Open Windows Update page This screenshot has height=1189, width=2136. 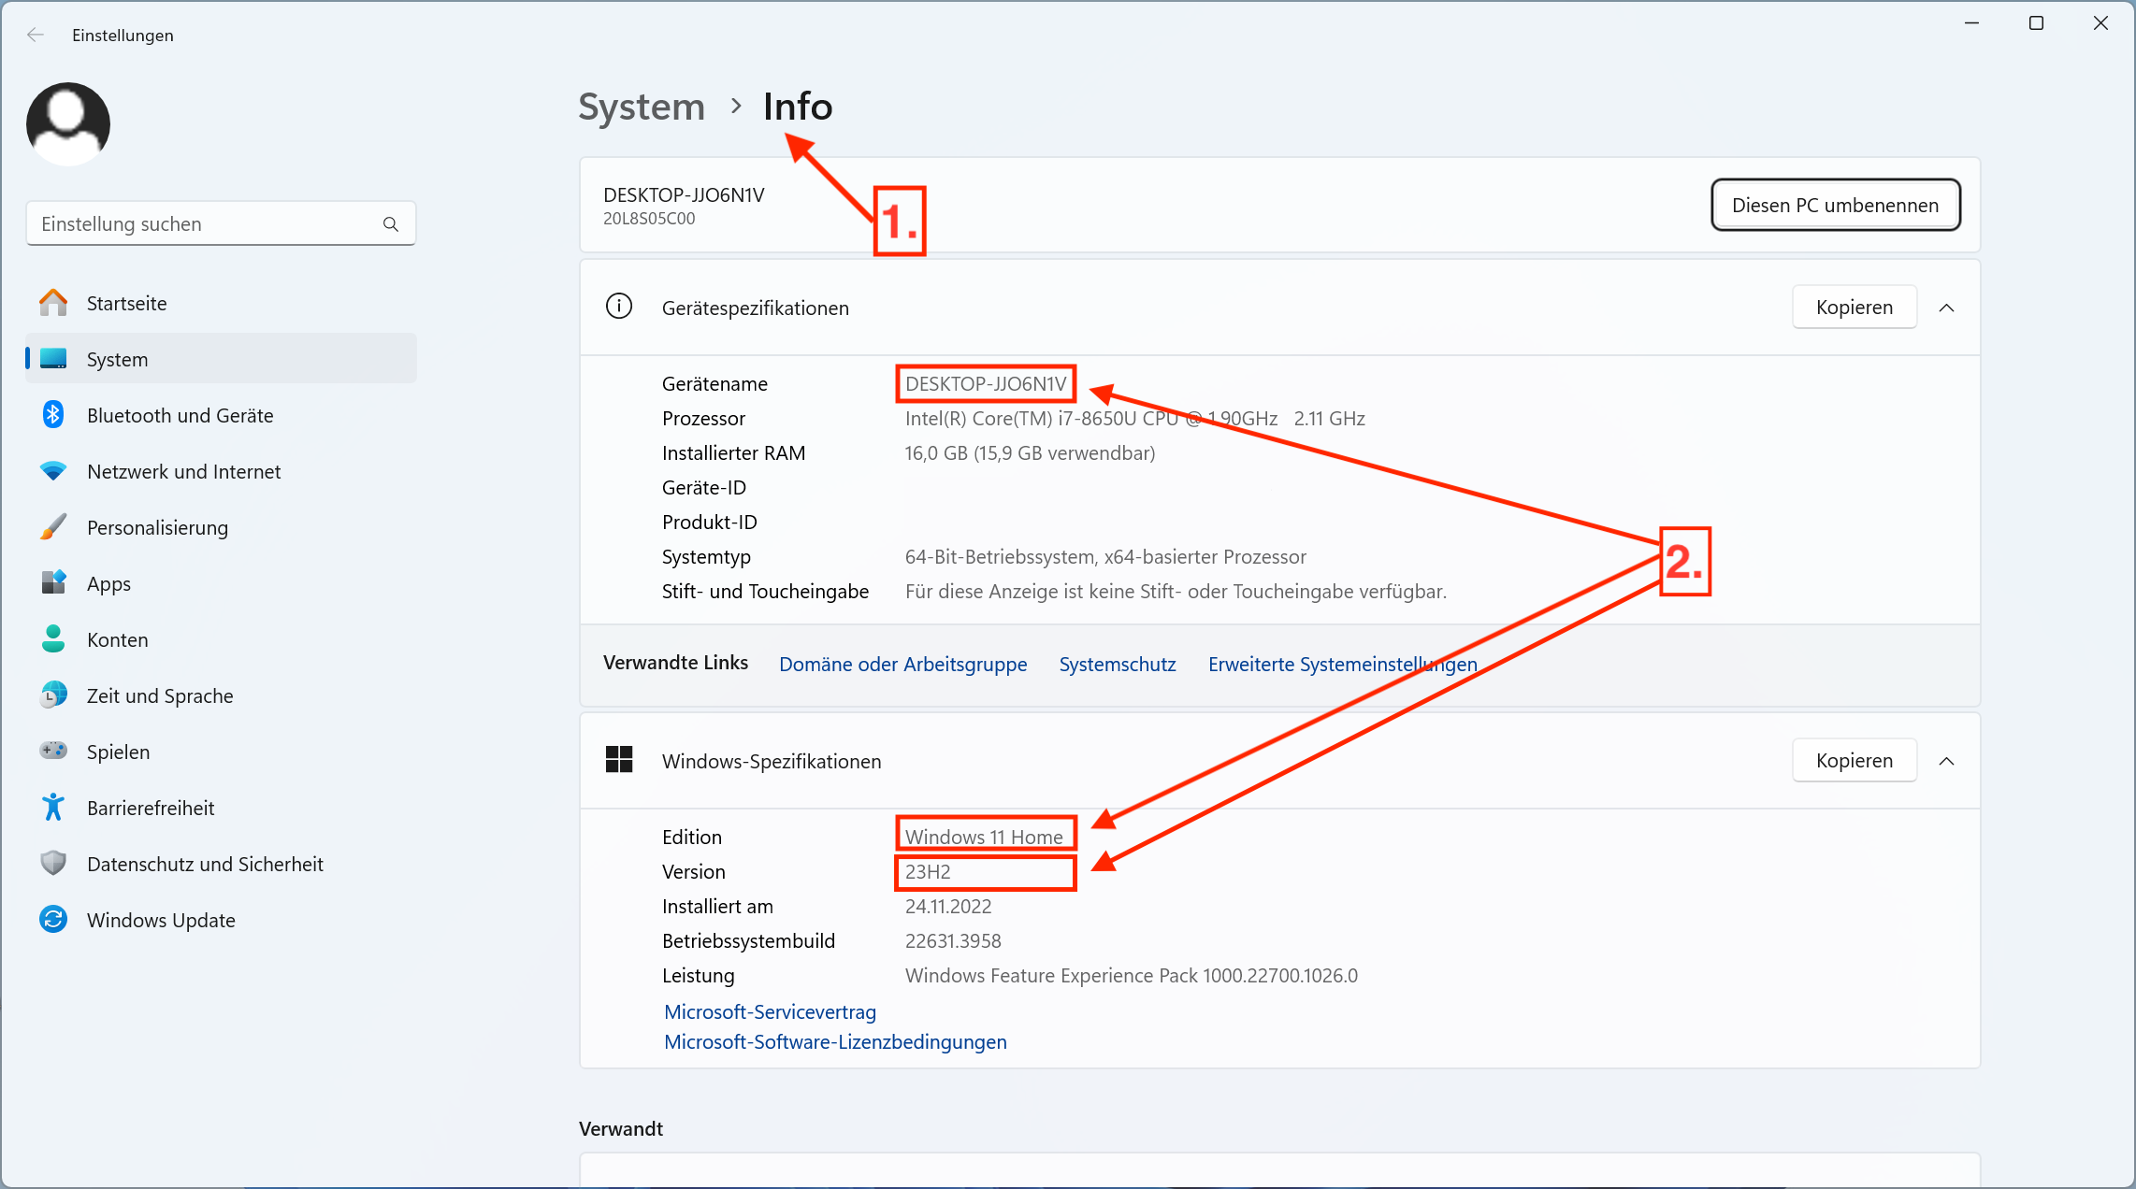[221, 920]
